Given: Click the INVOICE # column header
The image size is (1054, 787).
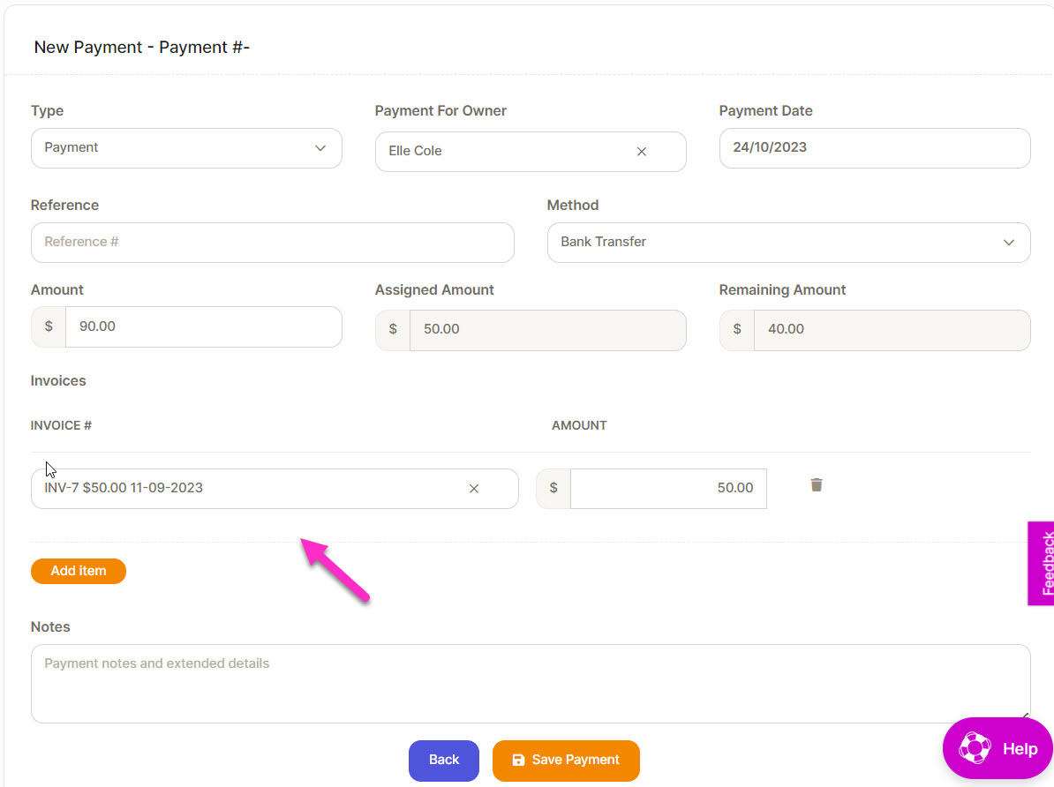Looking at the screenshot, I should [x=61, y=425].
